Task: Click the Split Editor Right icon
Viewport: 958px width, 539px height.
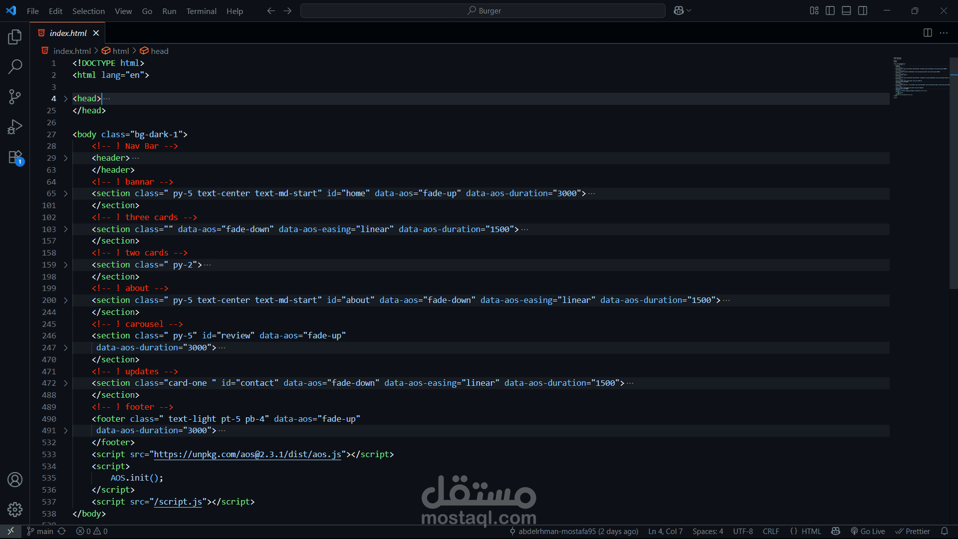Action: pos(928,33)
